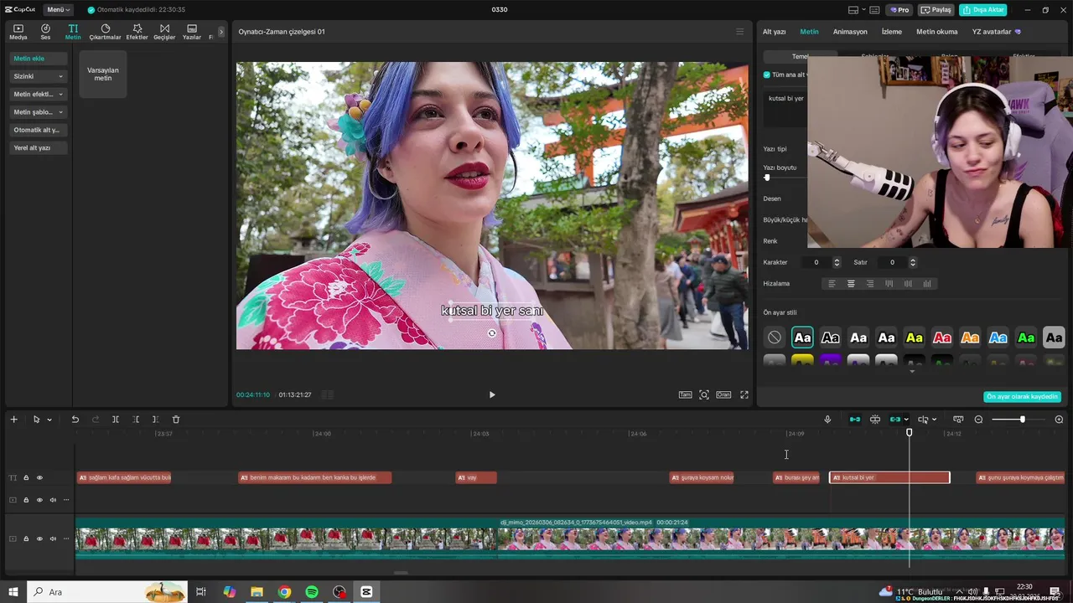Open the Efektler effects panel
This screenshot has height=603, width=1073.
coord(137,32)
